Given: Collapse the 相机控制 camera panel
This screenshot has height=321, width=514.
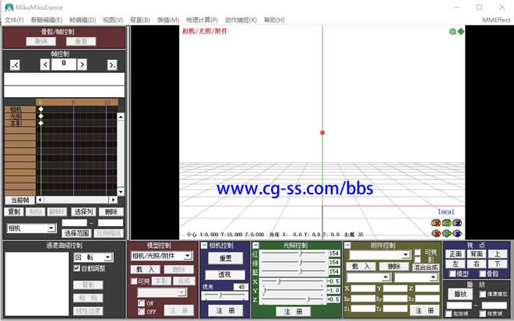Looking at the screenshot, I should click(204, 246).
